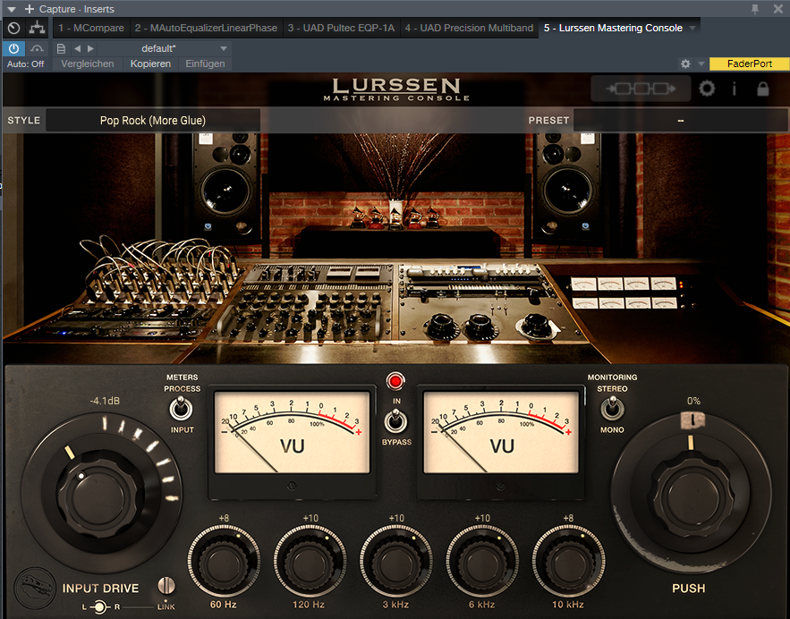Viewport: 790px width, 619px height.
Task: Click the +10 value above 3 kHz
Action: tap(396, 518)
